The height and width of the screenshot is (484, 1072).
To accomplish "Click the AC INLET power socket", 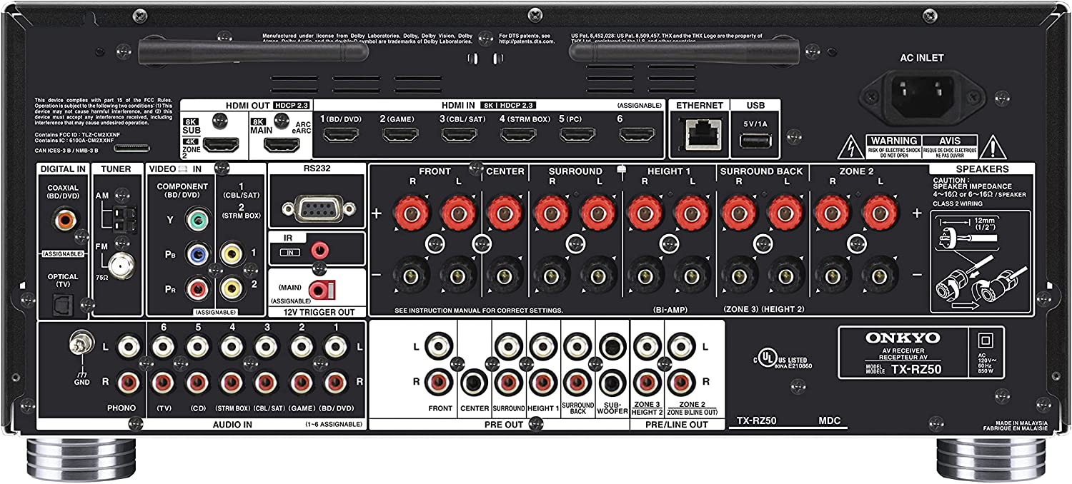I will tap(922, 95).
